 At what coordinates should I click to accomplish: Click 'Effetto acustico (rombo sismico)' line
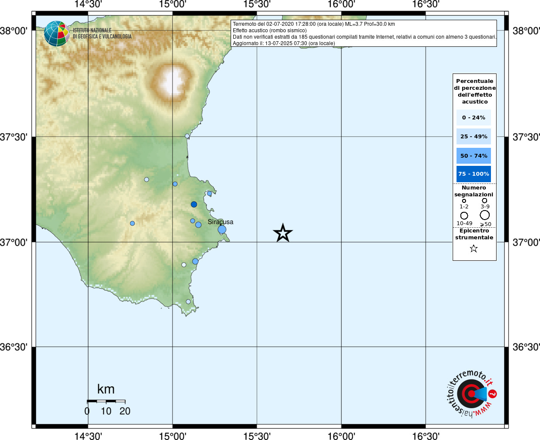point(270,31)
